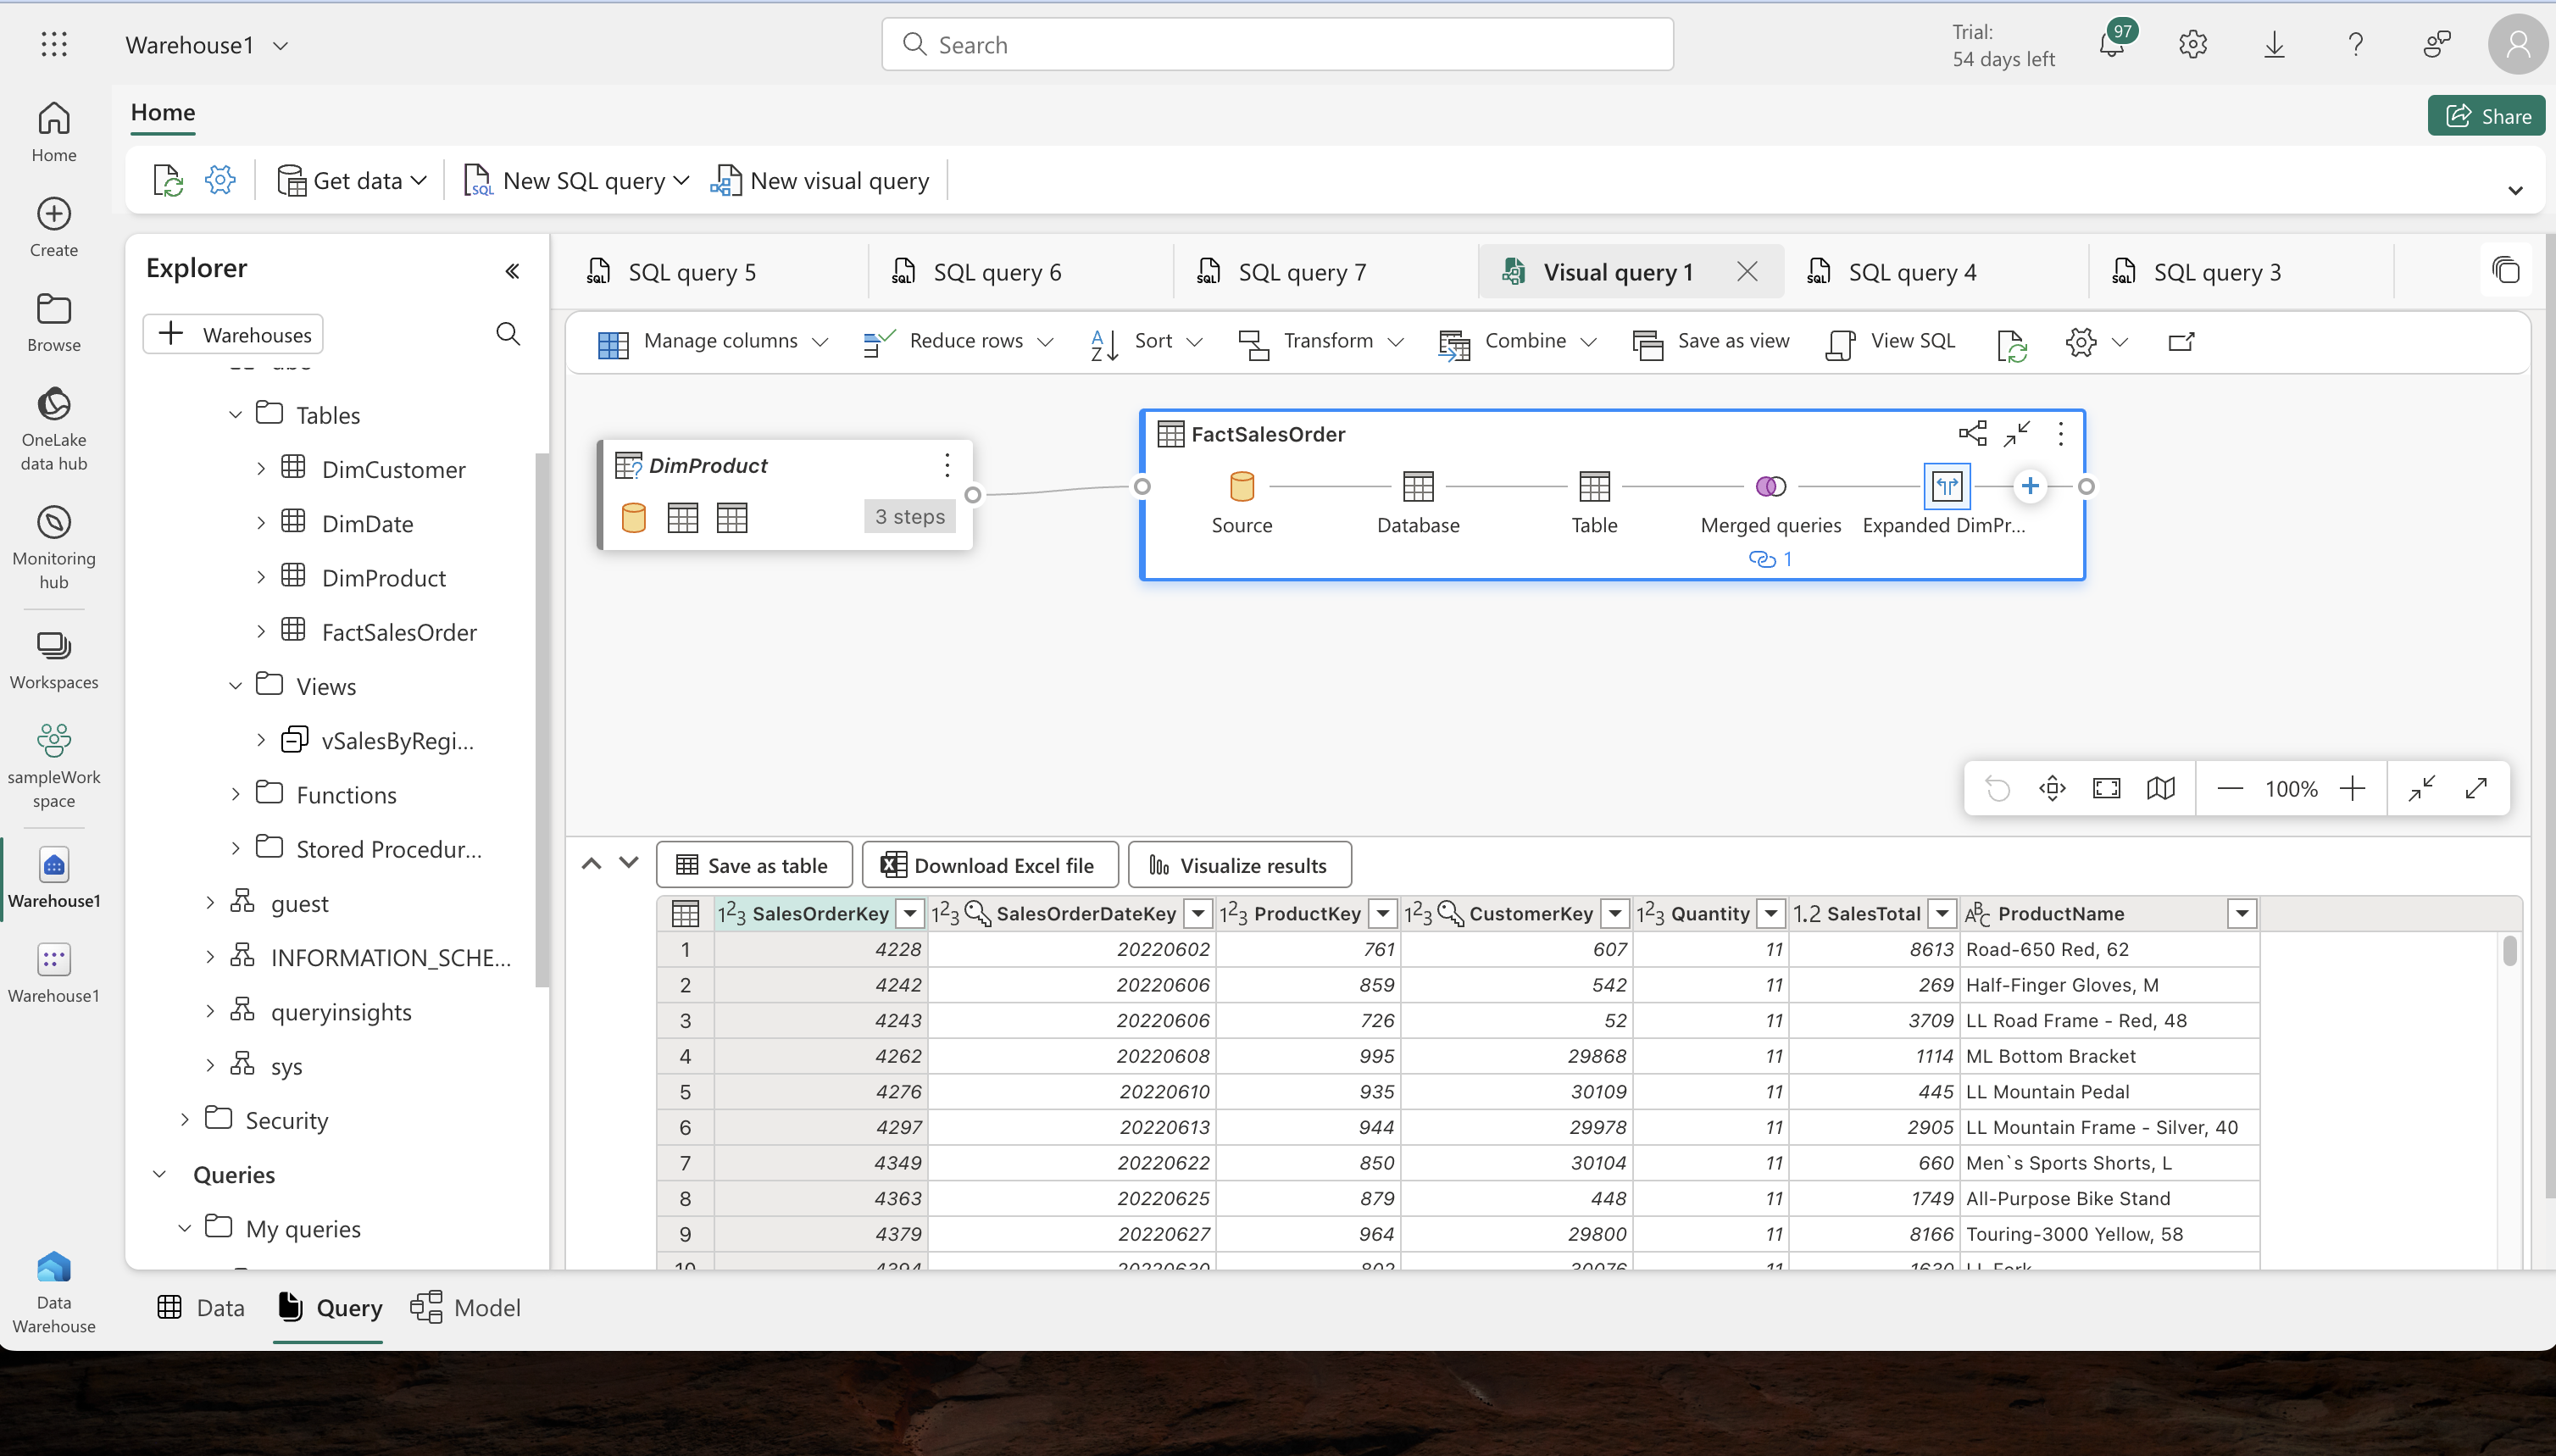Image resolution: width=2556 pixels, height=1456 pixels.
Task: Open the feedback icon in header
Action: [x=2437, y=44]
